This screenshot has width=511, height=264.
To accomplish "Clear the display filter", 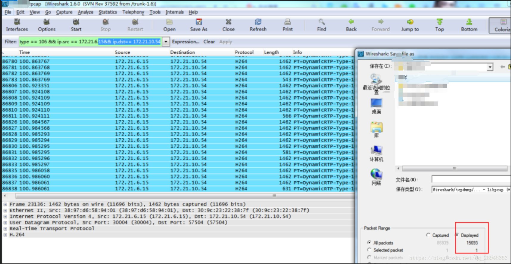I will [209, 41].
